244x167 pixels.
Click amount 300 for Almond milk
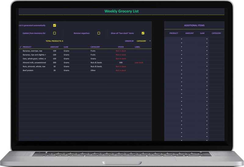[x=55, y=62]
